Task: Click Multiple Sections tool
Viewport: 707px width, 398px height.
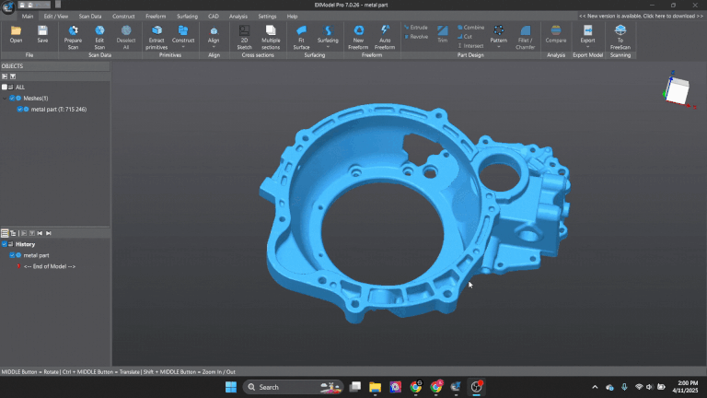Action: coord(271,35)
